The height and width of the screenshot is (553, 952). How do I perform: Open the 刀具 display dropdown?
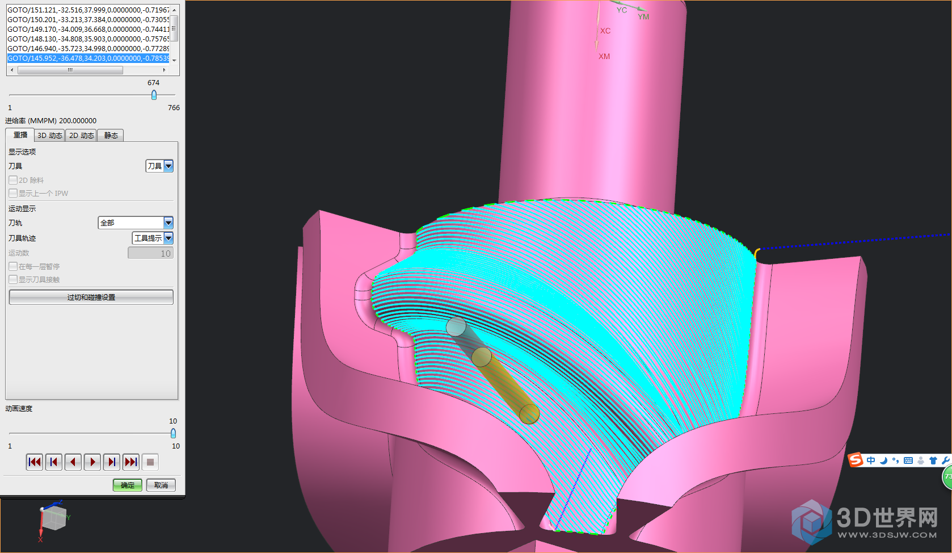(159, 166)
